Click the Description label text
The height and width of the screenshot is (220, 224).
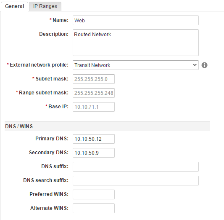pos(54,34)
